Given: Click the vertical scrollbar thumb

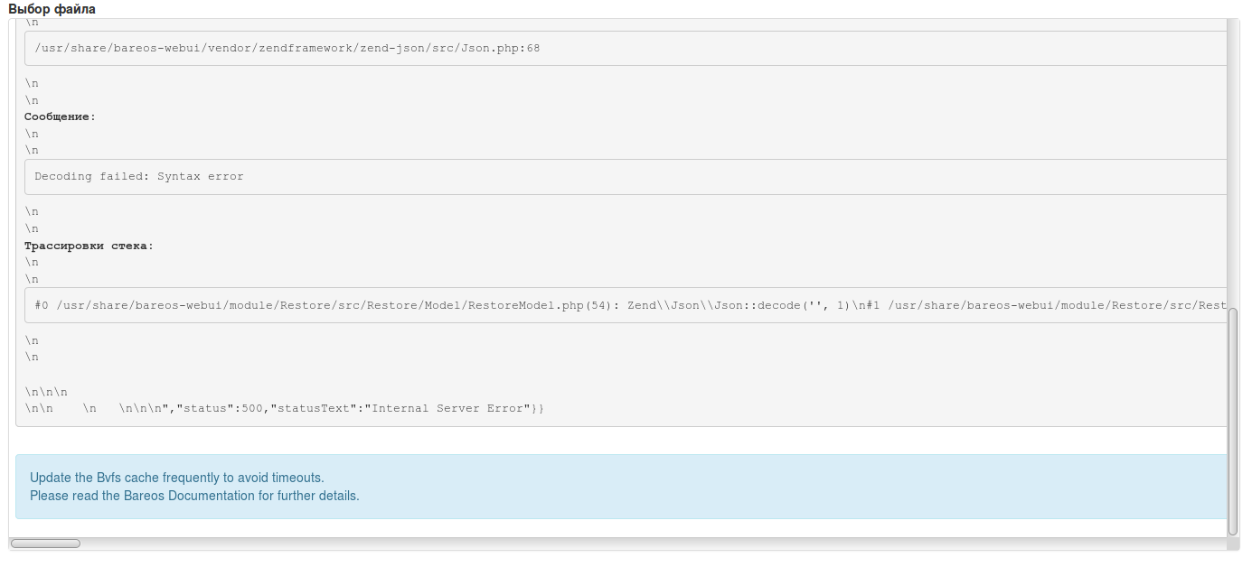Looking at the screenshot, I should 1232,422.
